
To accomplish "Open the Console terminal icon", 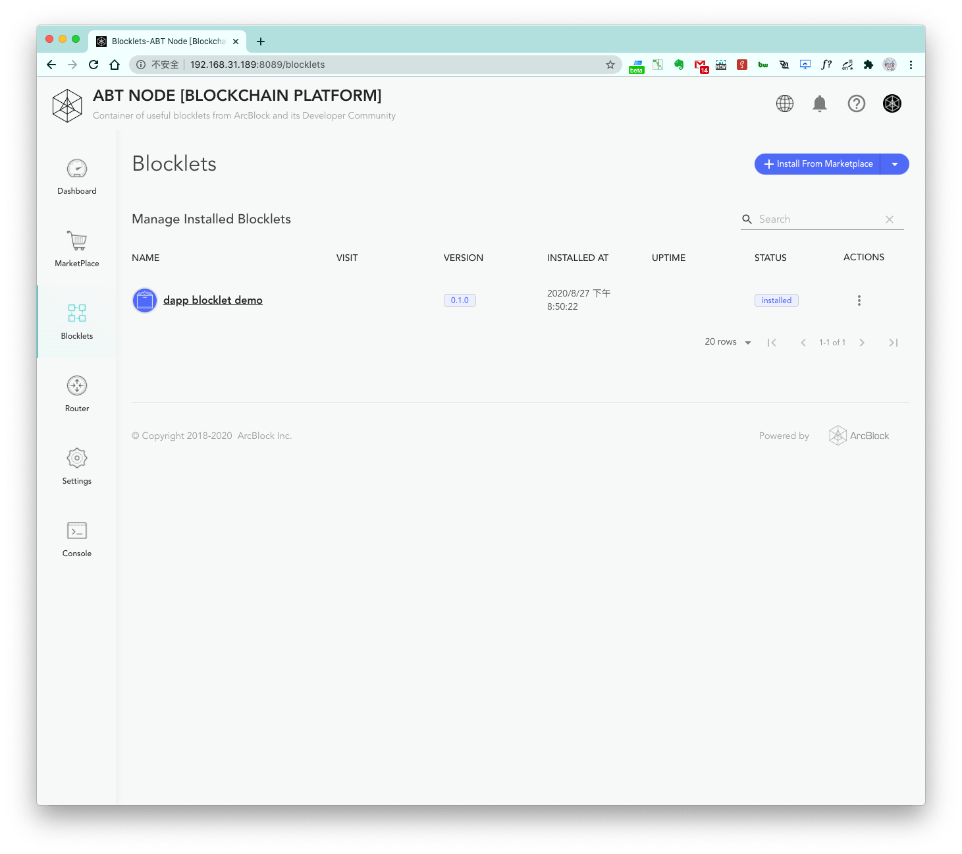I will 77,530.
